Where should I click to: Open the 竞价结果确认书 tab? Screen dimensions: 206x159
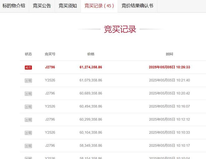click(137, 6)
